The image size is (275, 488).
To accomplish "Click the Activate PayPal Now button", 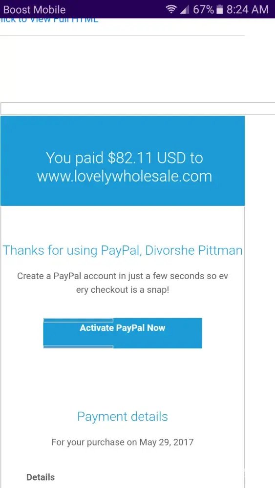I will [123, 333].
